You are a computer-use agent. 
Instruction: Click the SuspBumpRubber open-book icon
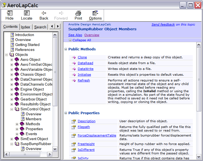[17, 144]
